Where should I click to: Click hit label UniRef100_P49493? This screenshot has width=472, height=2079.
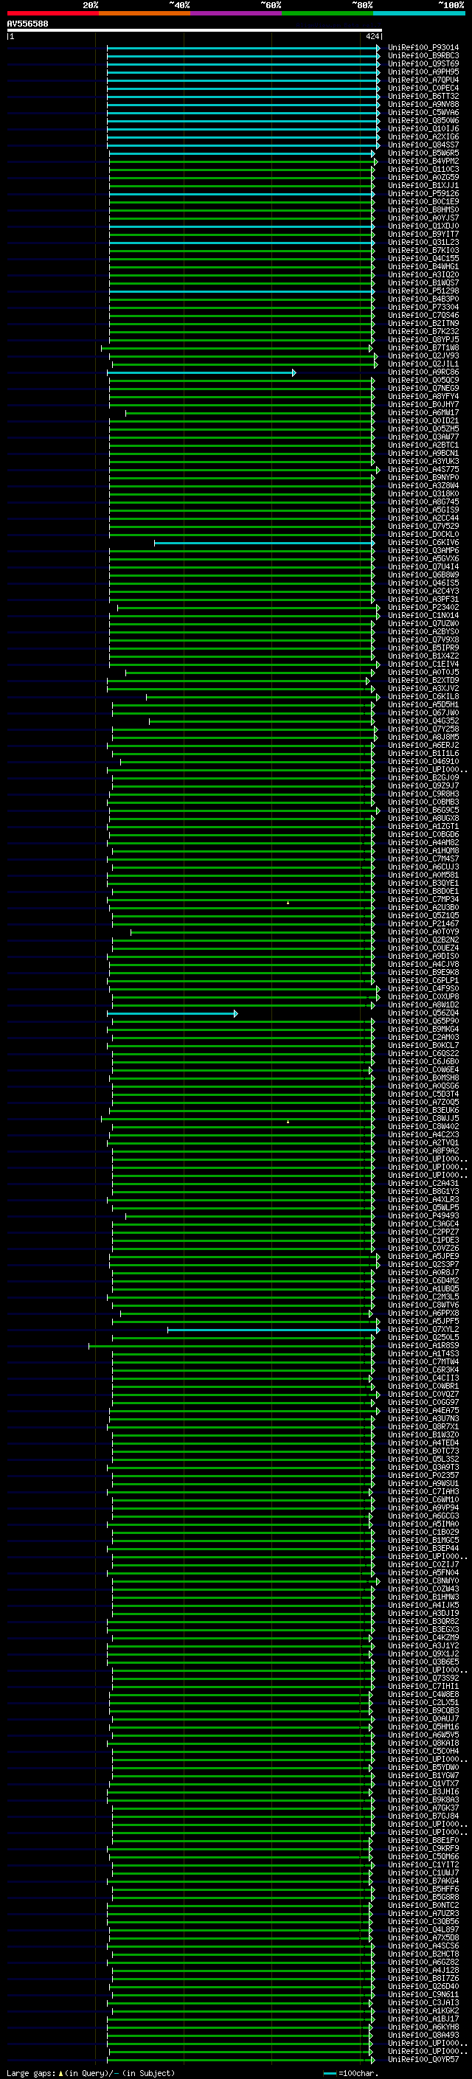click(423, 1215)
